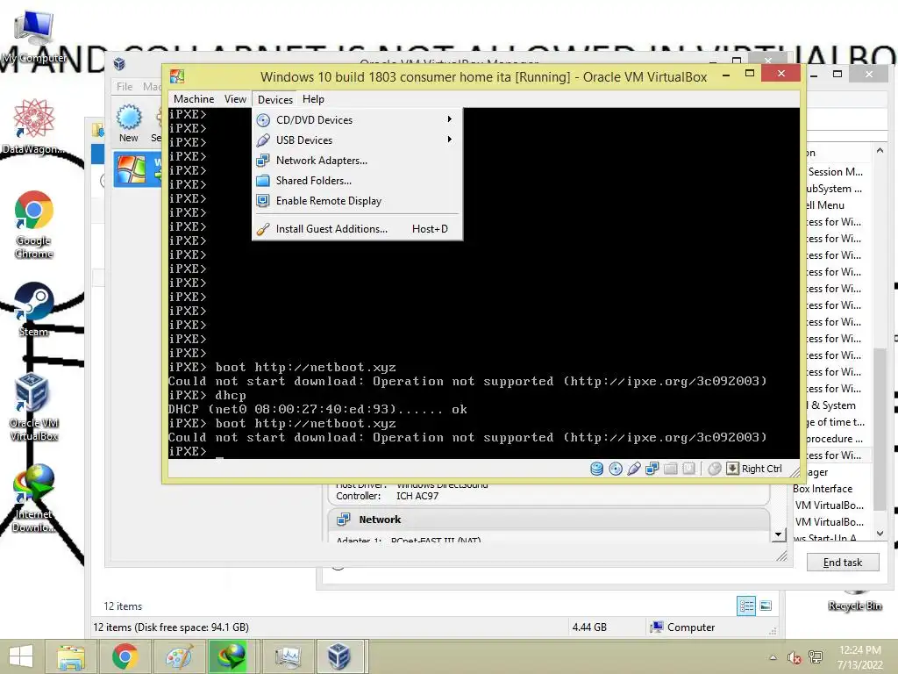Viewport: 898px width, 674px height.
Task: Click the VirtualBox Manager title bar cube icon
Action: click(119, 63)
